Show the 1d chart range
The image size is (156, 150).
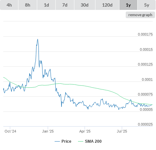pyautogui.click(x=46, y=5)
